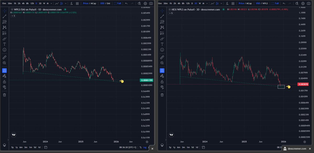Open timezone 08:36:30 (UTC+1) menu
Viewport: 314px width, 153px height.
click(x=127, y=147)
